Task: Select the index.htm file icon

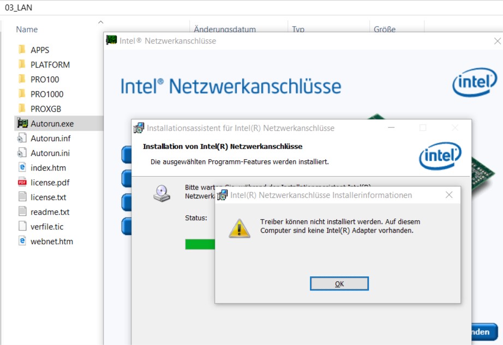Action: (22, 167)
